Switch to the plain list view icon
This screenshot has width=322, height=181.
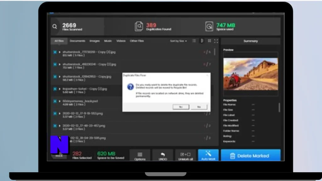194,41
